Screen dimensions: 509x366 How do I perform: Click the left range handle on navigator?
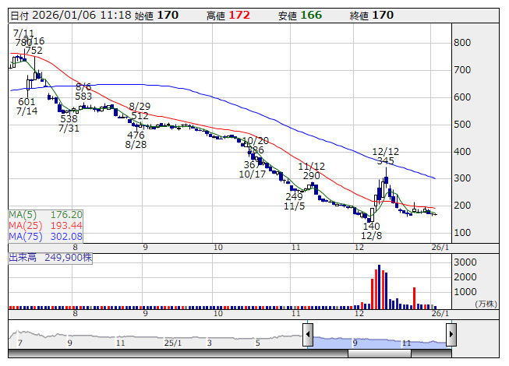coord(308,335)
